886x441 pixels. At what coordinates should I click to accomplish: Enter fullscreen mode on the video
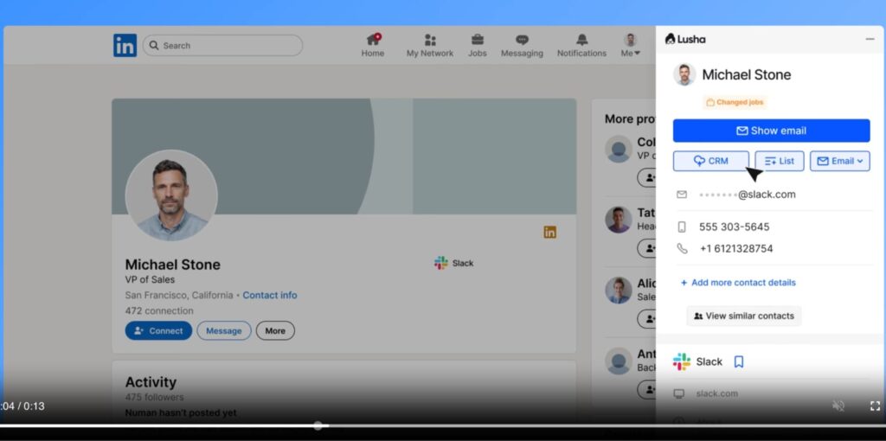tap(875, 406)
